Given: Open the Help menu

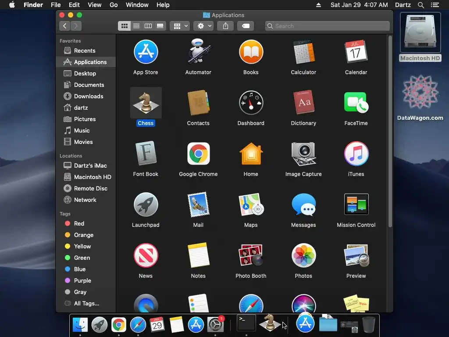Looking at the screenshot, I should coord(163,5).
